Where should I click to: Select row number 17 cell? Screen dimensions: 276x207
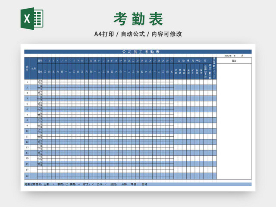[x=27, y=170]
